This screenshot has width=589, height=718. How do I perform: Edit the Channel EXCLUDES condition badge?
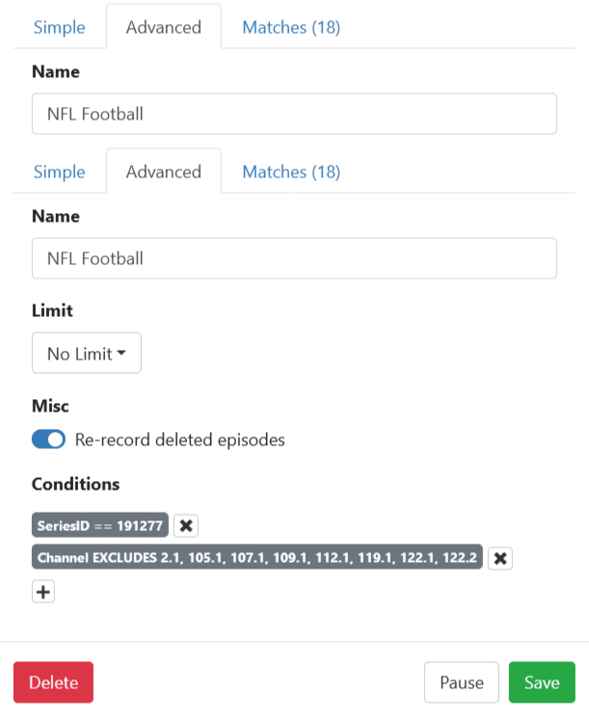[256, 558]
